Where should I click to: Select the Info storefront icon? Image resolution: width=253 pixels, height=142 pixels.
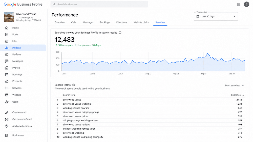(x=7, y=41)
